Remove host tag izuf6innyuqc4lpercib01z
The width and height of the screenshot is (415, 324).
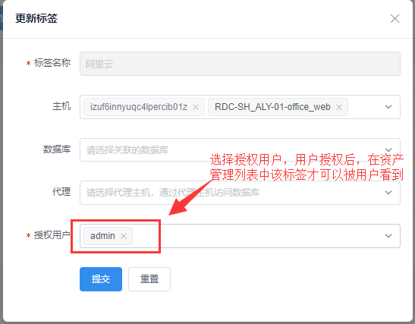click(196, 107)
